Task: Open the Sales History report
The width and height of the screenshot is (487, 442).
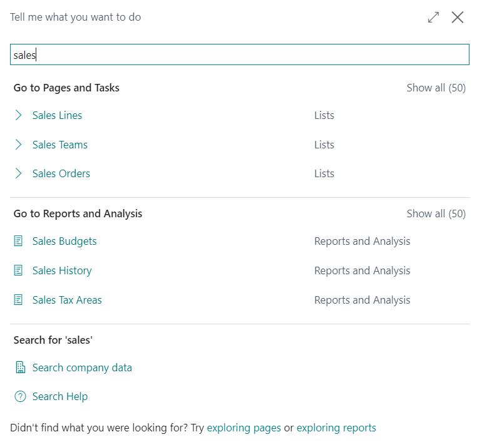Action: 62,271
